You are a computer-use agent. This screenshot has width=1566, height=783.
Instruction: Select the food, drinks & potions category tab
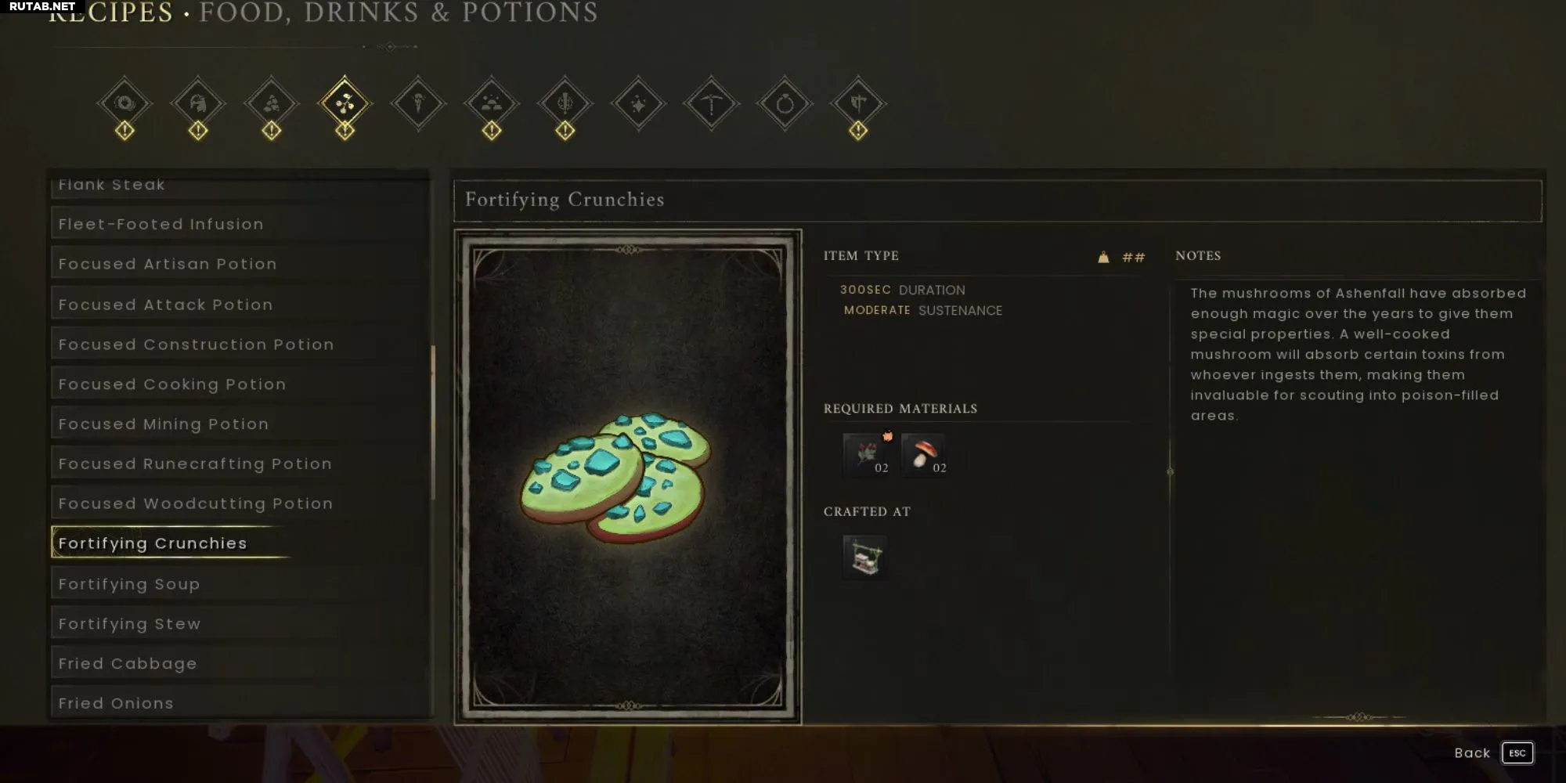point(345,103)
